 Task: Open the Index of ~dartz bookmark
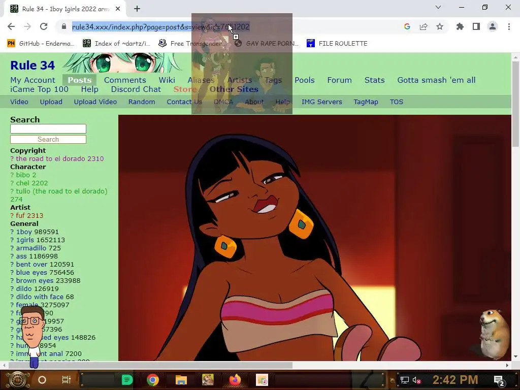coord(116,44)
